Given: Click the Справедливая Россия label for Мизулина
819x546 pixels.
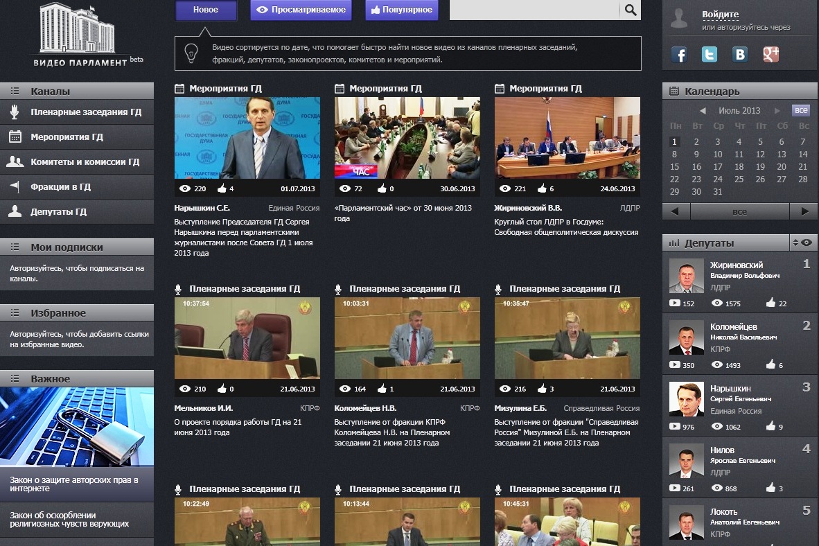Looking at the screenshot, I should coord(601,408).
